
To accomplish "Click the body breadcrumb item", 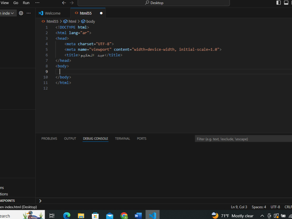I will [88, 21].
